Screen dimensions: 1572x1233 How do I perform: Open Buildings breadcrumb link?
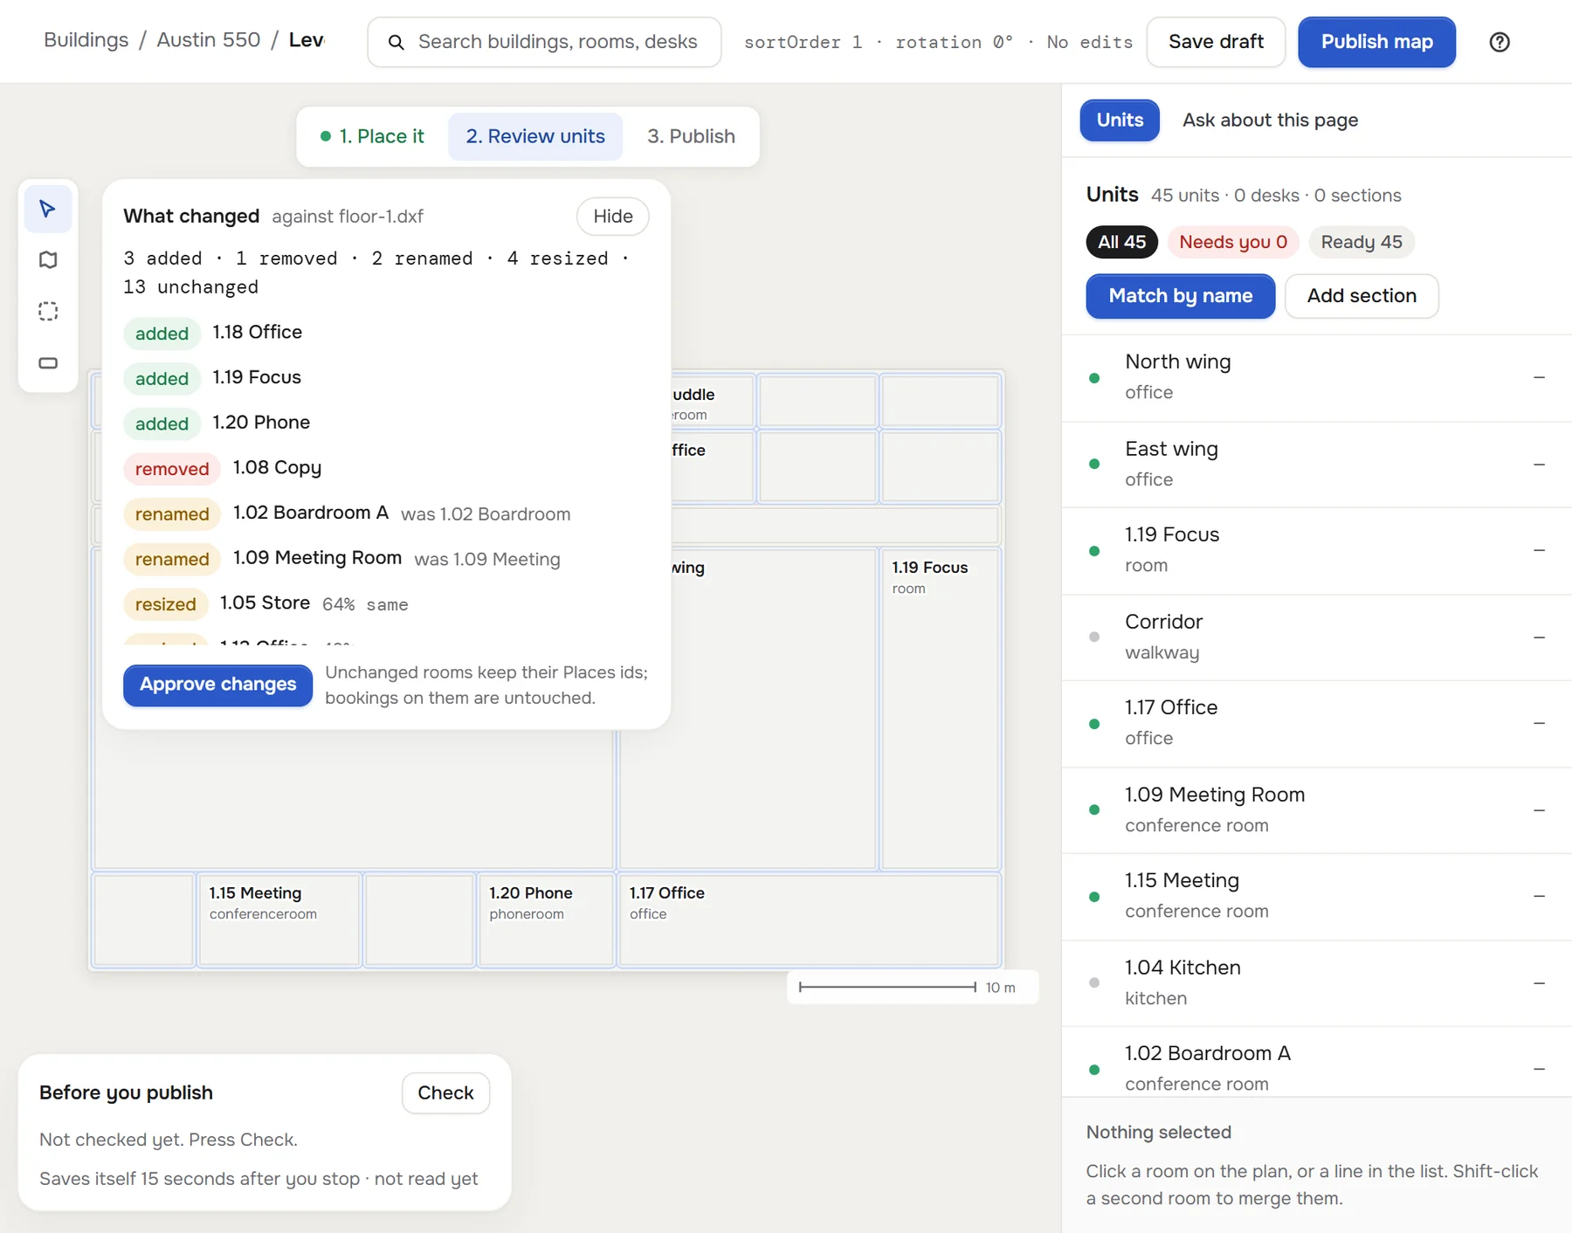86,40
